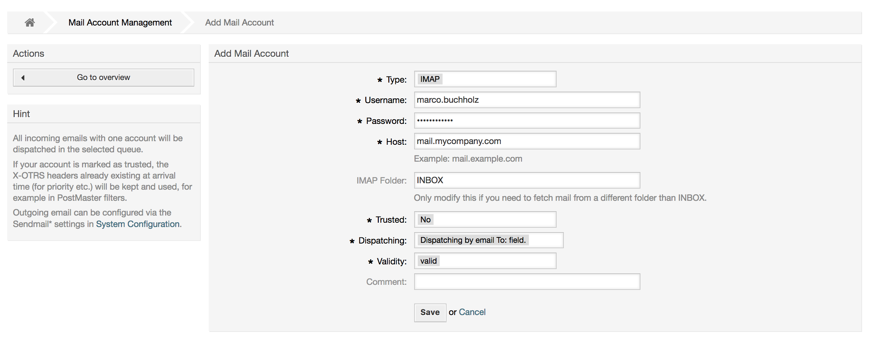Focus the Password field
The height and width of the screenshot is (347, 870).
[x=526, y=121]
